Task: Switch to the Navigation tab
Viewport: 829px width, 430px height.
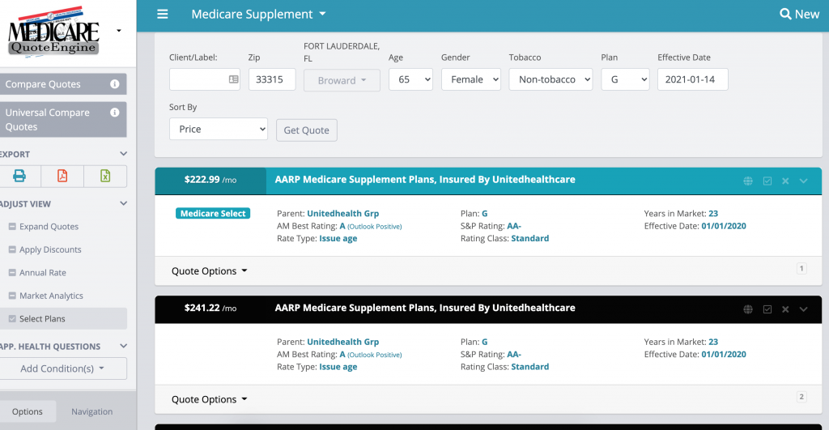Action: (x=92, y=411)
